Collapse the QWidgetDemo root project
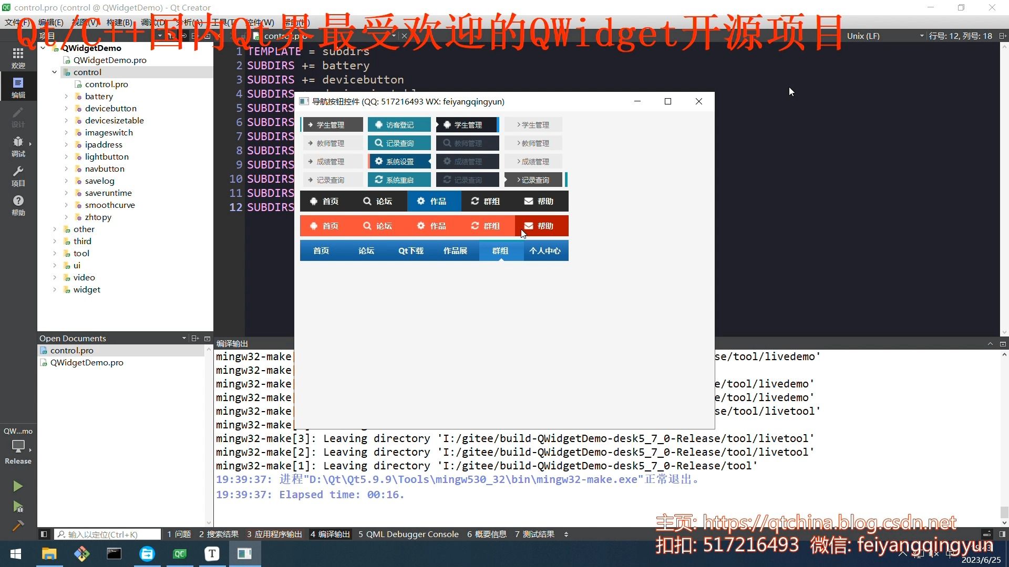Viewport: 1009px width, 567px height. (x=43, y=48)
